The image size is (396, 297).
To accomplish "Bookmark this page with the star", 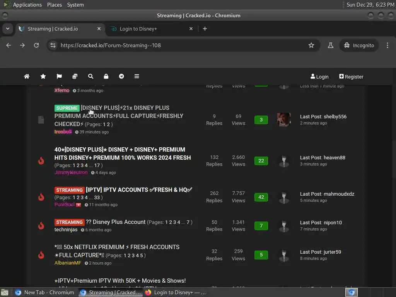I will [311, 45].
